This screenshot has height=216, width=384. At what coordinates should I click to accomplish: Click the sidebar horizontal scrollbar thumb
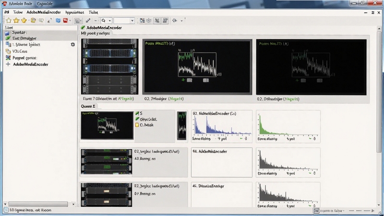click(x=38, y=204)
